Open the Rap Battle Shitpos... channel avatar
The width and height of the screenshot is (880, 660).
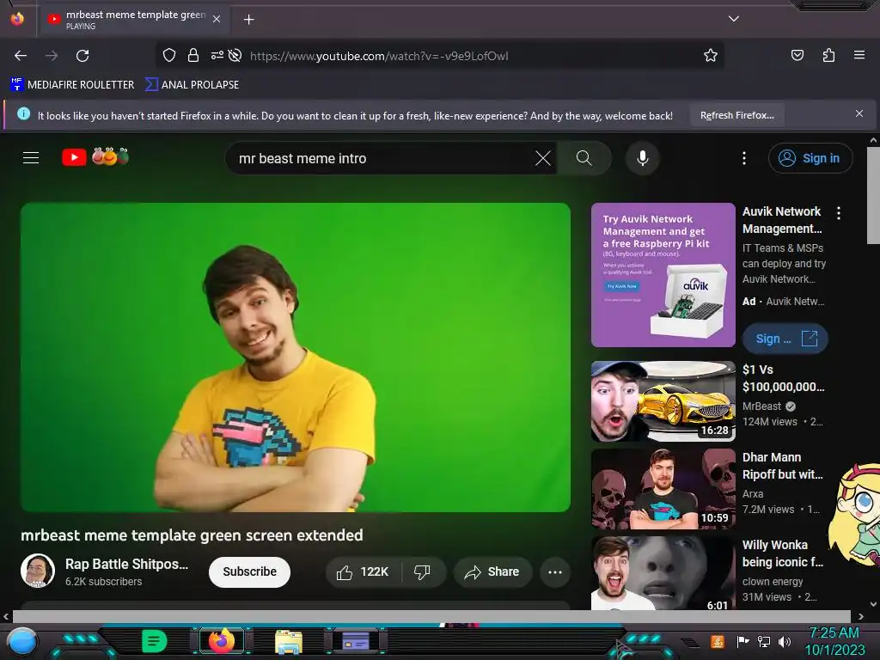pos(38,571)
